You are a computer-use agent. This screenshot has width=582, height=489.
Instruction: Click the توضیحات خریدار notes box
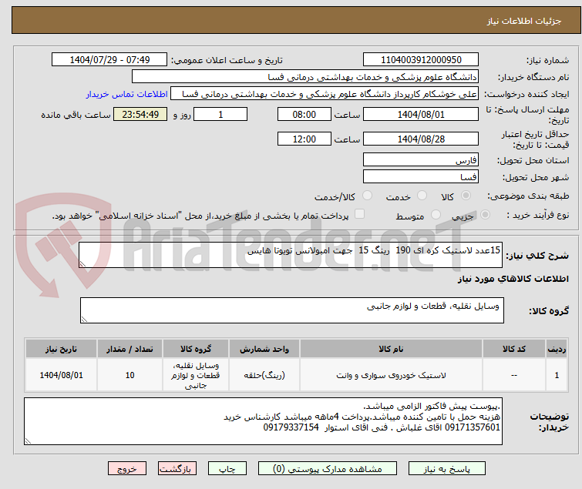click(263, 421)
